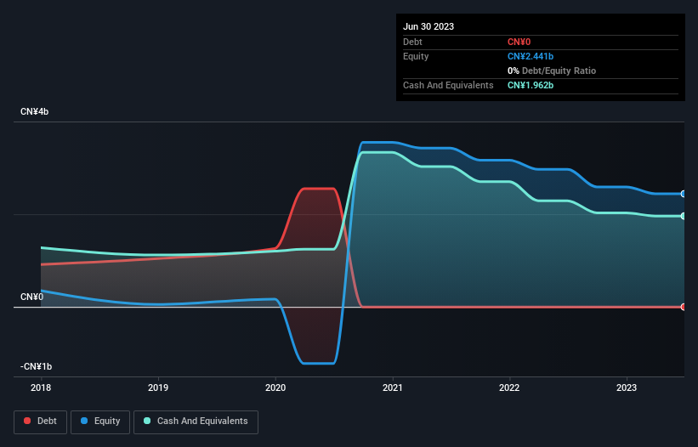Click the red CN¥0 debt value in tooltip
This screenshot has height=447, width=698.
[519, 42]
